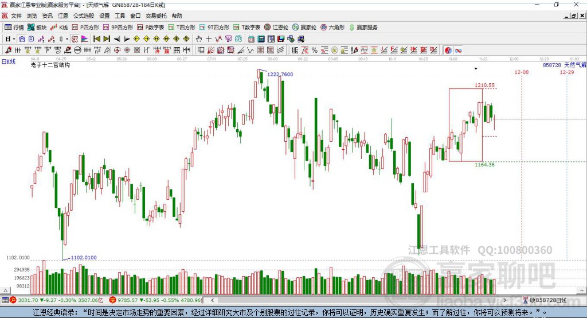Select the percent sign tool
The width and height of the screenshot is (587, 318).
click(x=315, y=51)
